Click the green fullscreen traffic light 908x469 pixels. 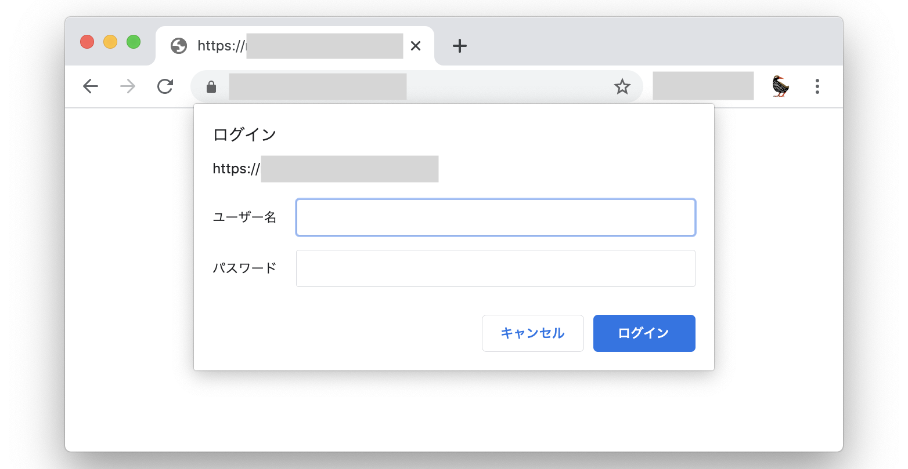click(134, 42)
